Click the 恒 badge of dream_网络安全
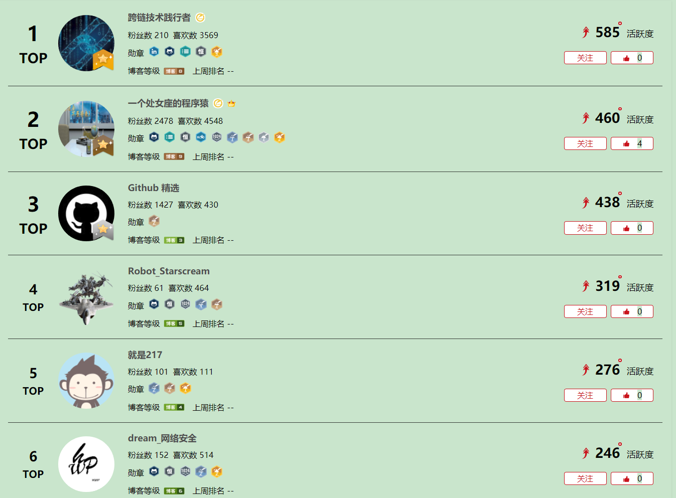The height and width of the screenshot is (498, 676). coord(170,471)
